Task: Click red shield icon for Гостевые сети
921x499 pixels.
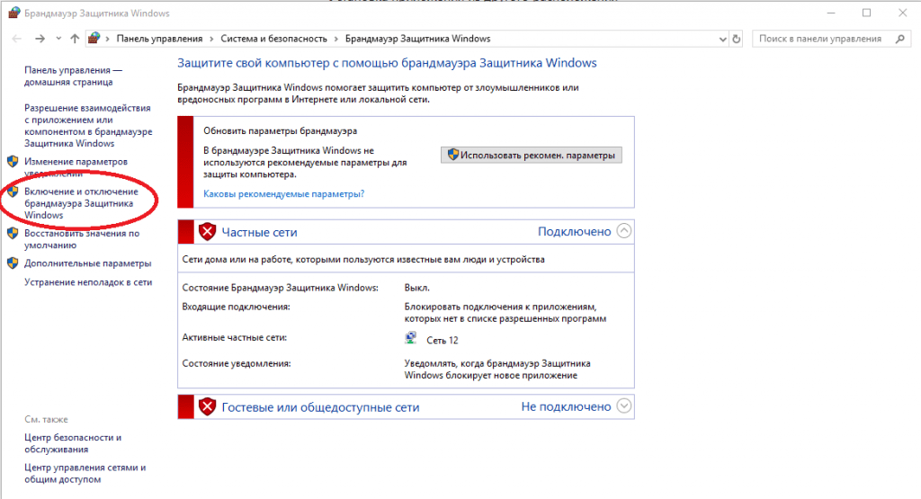Action: tap(208, 406)
